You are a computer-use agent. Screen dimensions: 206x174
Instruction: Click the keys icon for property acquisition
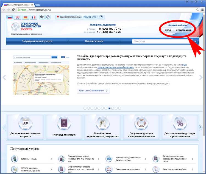103,124
